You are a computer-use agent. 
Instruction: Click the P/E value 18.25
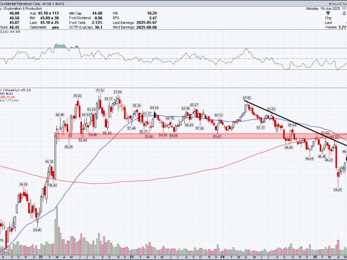click(x=152, y=13)
